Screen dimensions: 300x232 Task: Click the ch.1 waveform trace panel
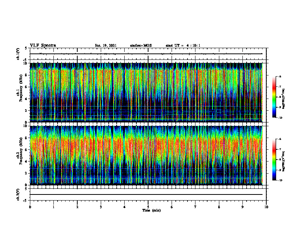coord(148,54)
